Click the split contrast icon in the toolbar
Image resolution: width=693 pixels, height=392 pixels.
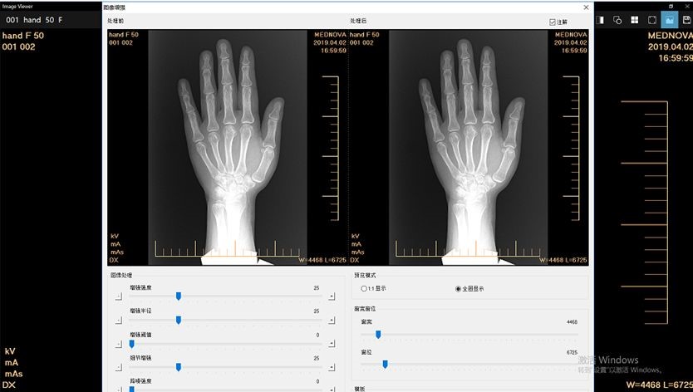[601, 20]
